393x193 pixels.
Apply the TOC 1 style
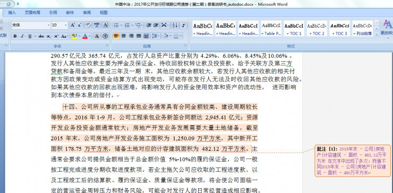(294, 28)
